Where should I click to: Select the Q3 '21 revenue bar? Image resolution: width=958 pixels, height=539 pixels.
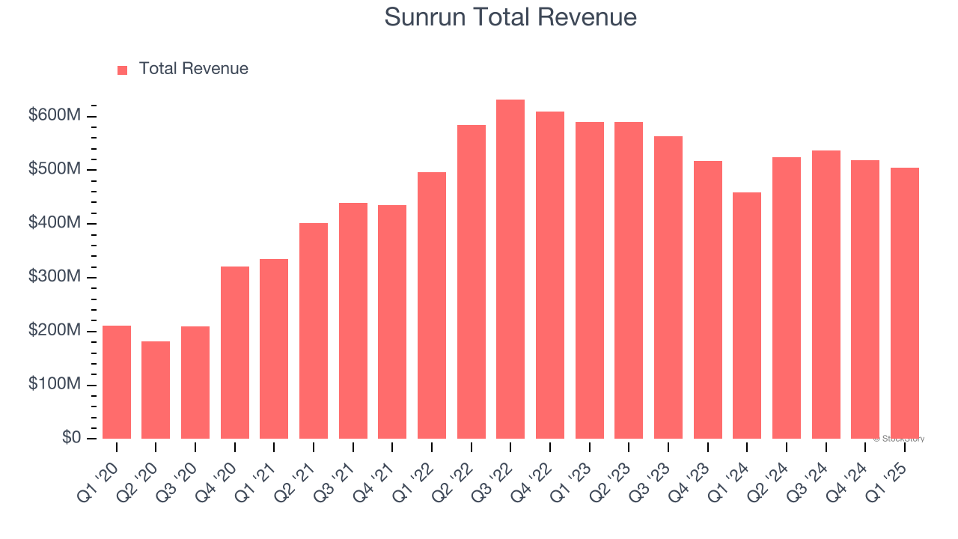353,320
